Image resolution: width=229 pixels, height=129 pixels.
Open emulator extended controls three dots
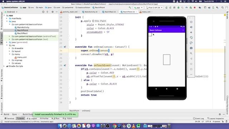tap(191, 75)
